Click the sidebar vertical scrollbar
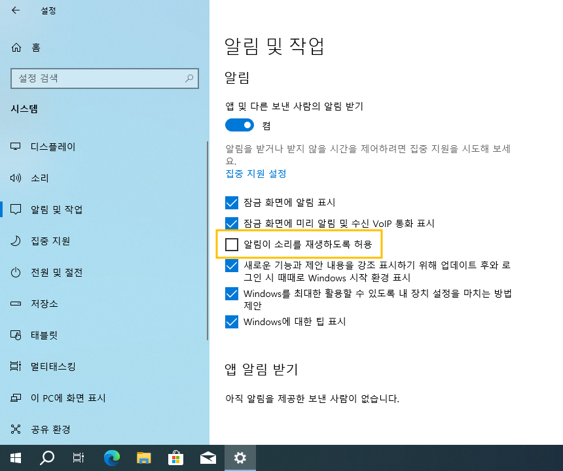This screenshot has height=471, width=563. pos(208,240)
